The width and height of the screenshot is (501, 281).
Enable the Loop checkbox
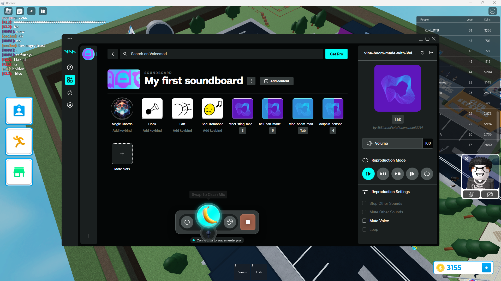pos(364,229)
